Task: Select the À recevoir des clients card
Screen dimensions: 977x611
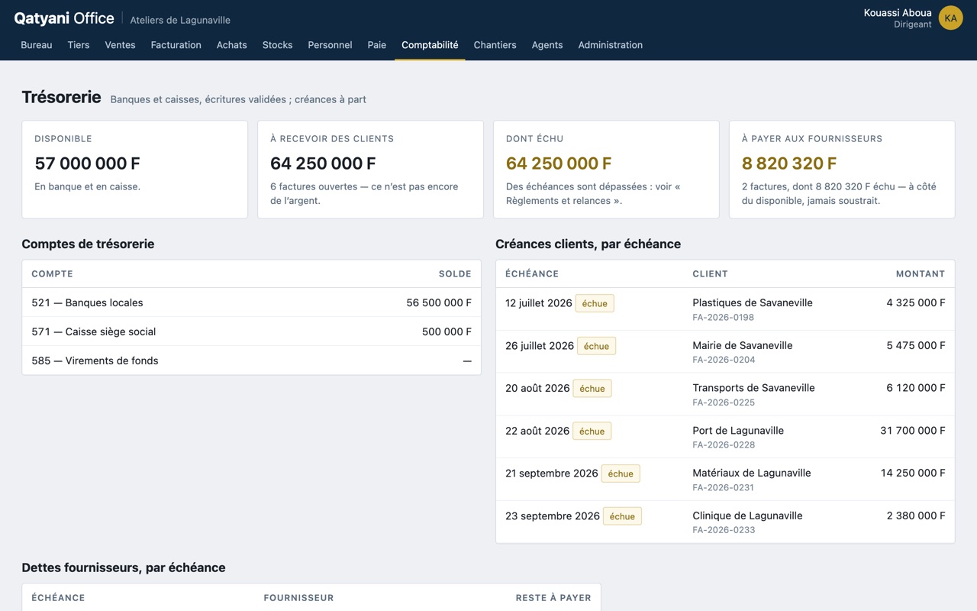Action: pos(370,170)
